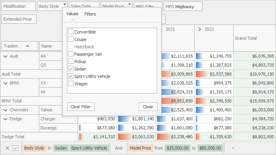Image resolution: width=276 pixels, height=155 pixels.
Task: Select the Values tab
Action: (x=72, y=14)
